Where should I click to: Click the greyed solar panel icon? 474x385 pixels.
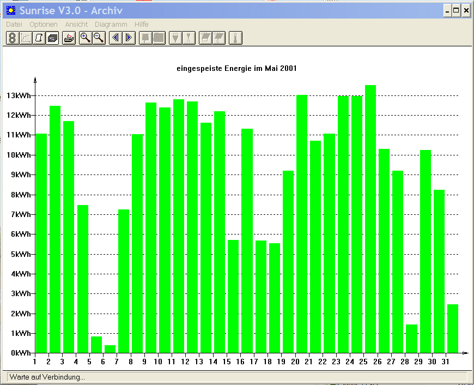coord(205,38)
